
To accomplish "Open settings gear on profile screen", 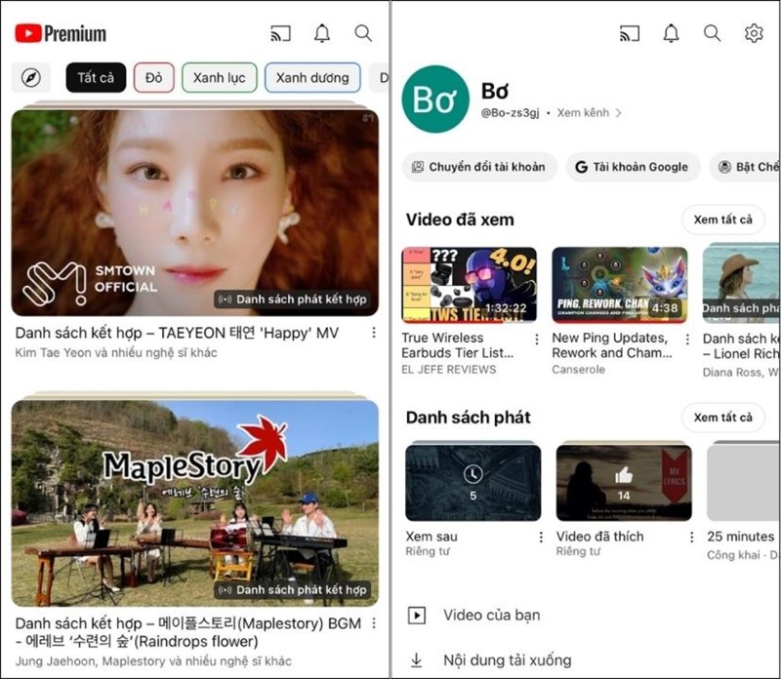I will pyautogui.click(x=754, y=33).
